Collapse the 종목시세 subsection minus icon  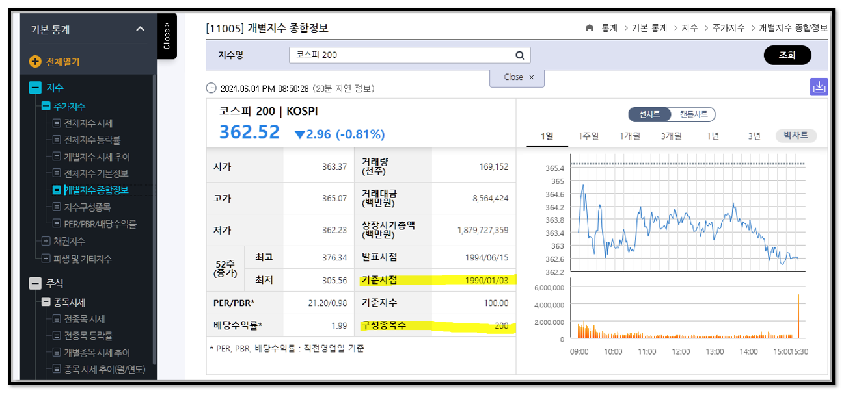[x=46, y=302]
